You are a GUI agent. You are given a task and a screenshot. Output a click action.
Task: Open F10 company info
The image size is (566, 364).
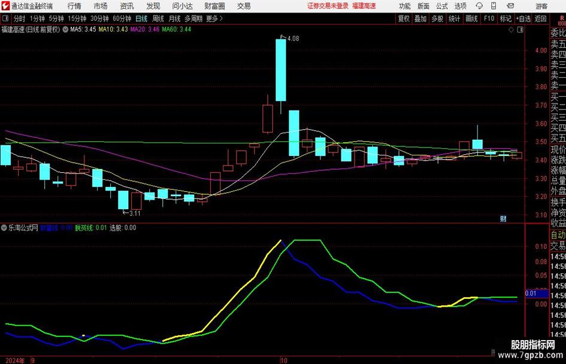[489, 19]
